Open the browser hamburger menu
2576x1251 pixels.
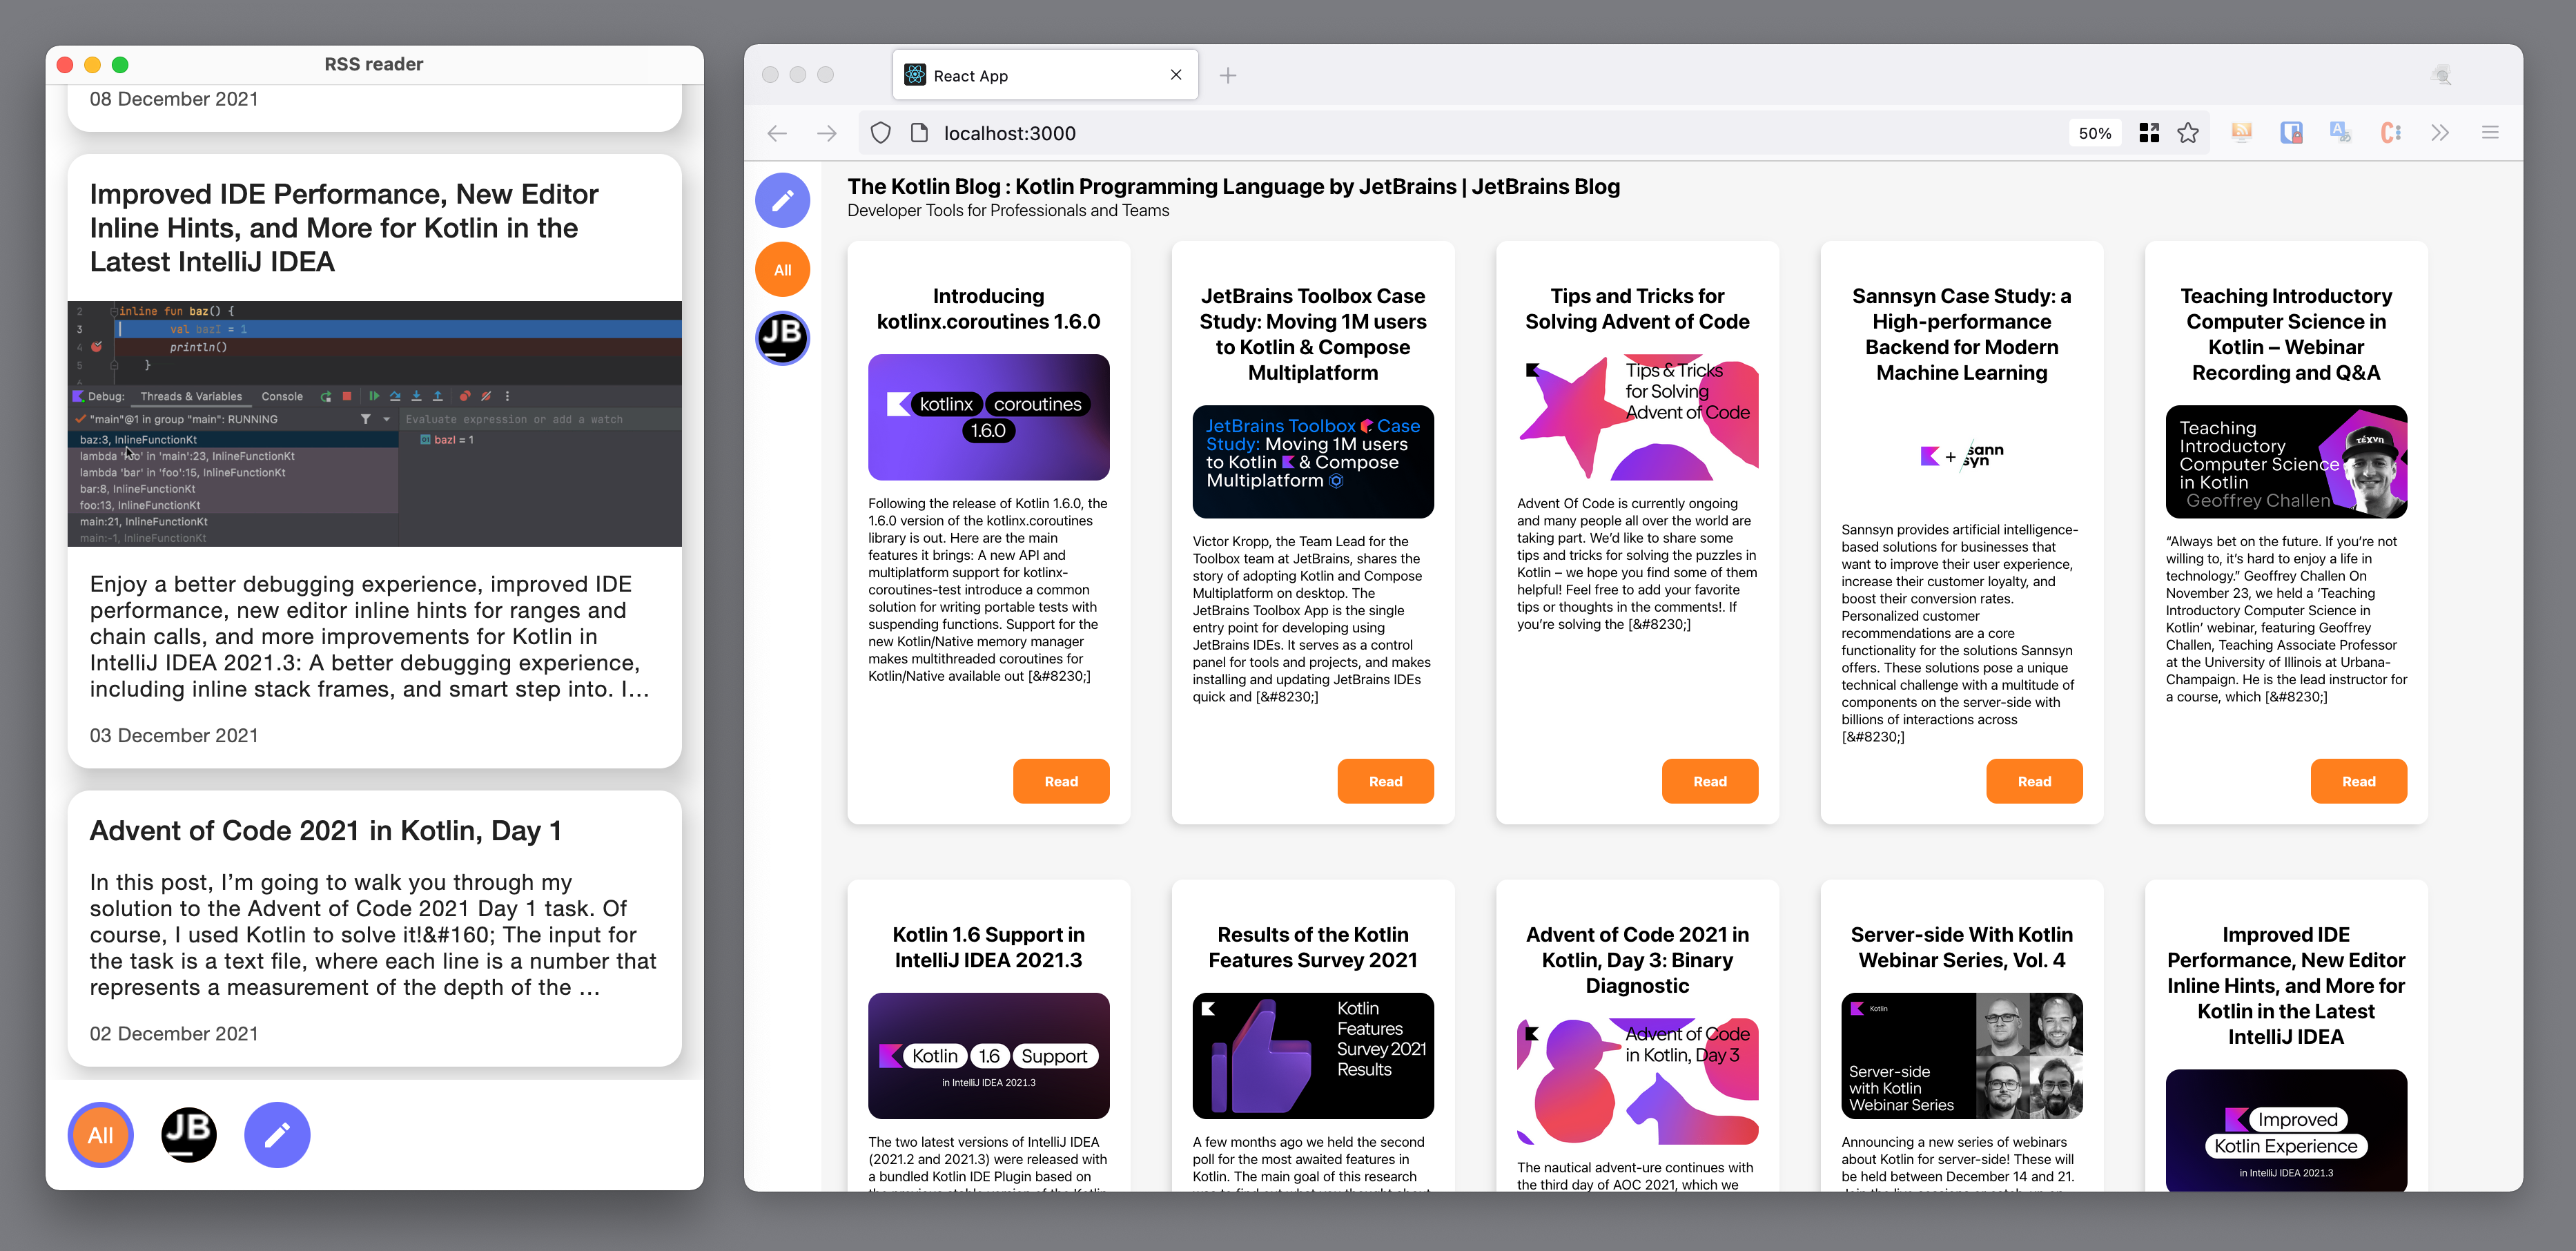(x=2490, y=133)
